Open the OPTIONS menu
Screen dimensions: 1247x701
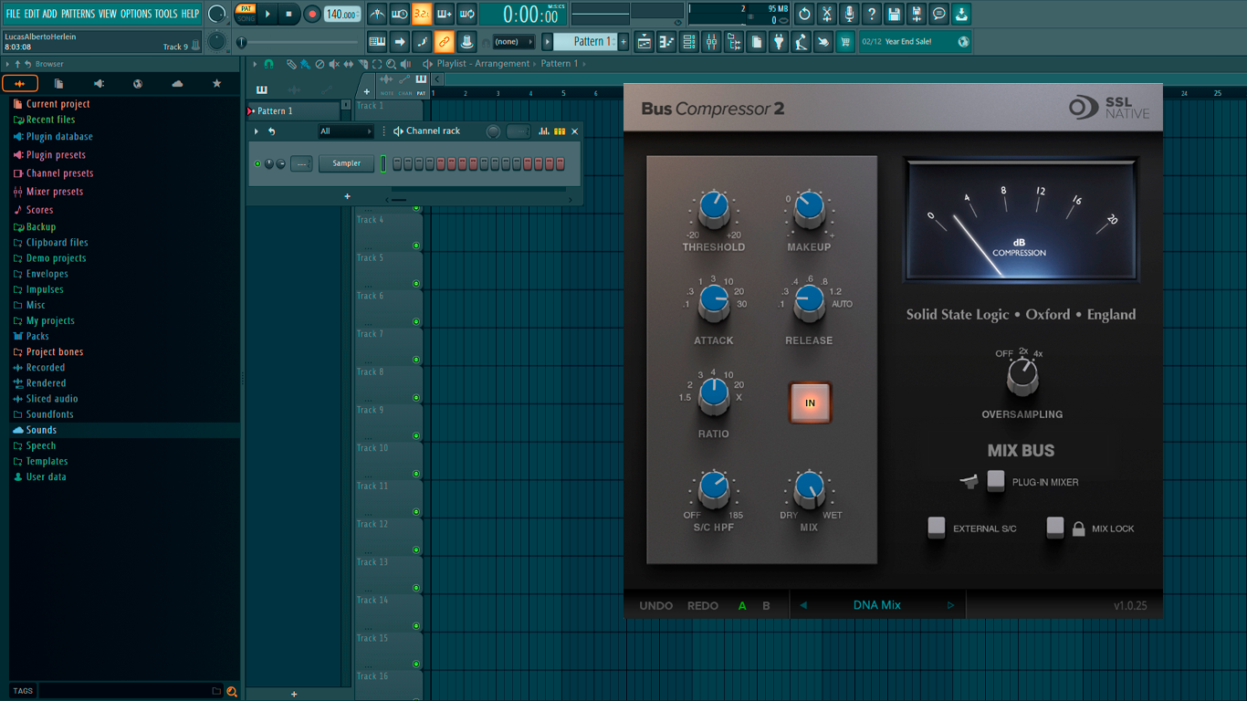point(136,14)
